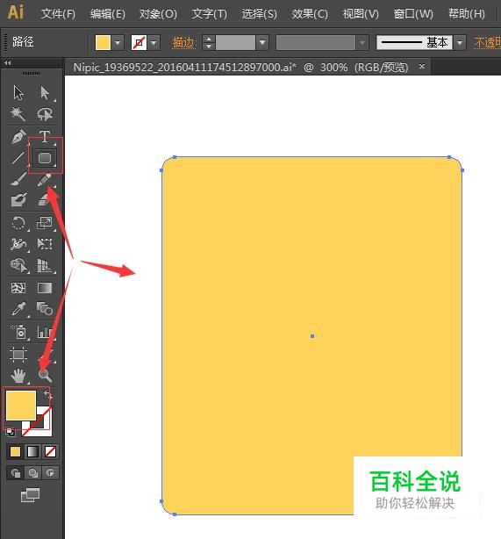The image size is (501, 539).
Task: Choose the Column Graph tool
Action: pyautogui.click(x=45, y=332)
